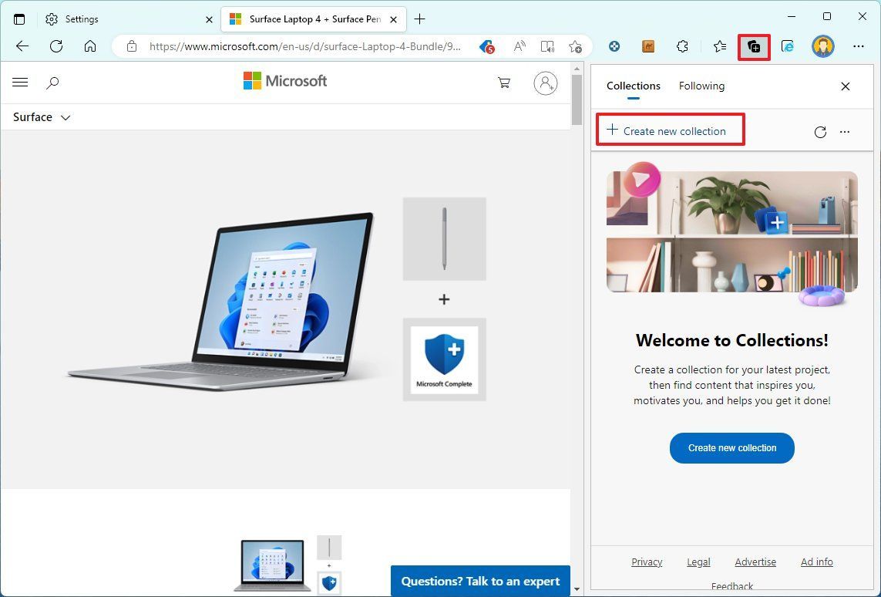
Task: Open the collections pane more options menu
Action: pos(845,132)
